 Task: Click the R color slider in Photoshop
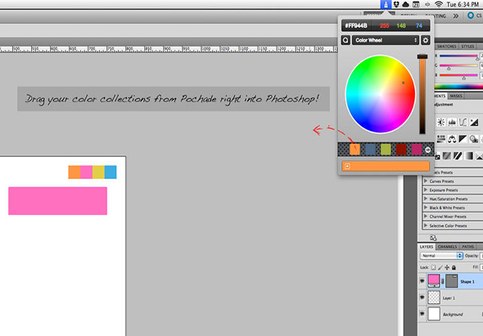point(458,56)
